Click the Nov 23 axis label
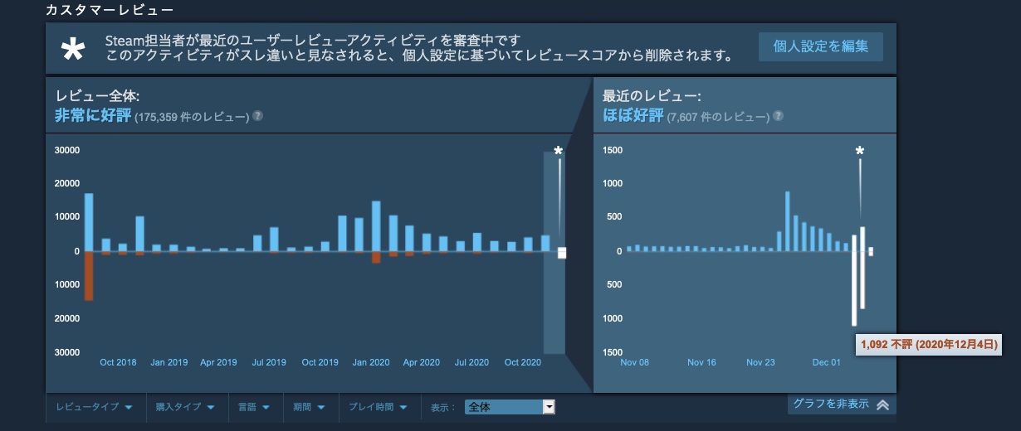1021x431 pixels. [760, 362]
